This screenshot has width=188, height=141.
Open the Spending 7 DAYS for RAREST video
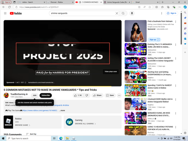136,90
